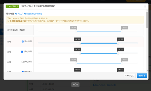This screenshot has width=151, height=91.
Task: Click the 月曜 end-time handle at 19:00
Action: pyautogui.click(x=118, y=54)
